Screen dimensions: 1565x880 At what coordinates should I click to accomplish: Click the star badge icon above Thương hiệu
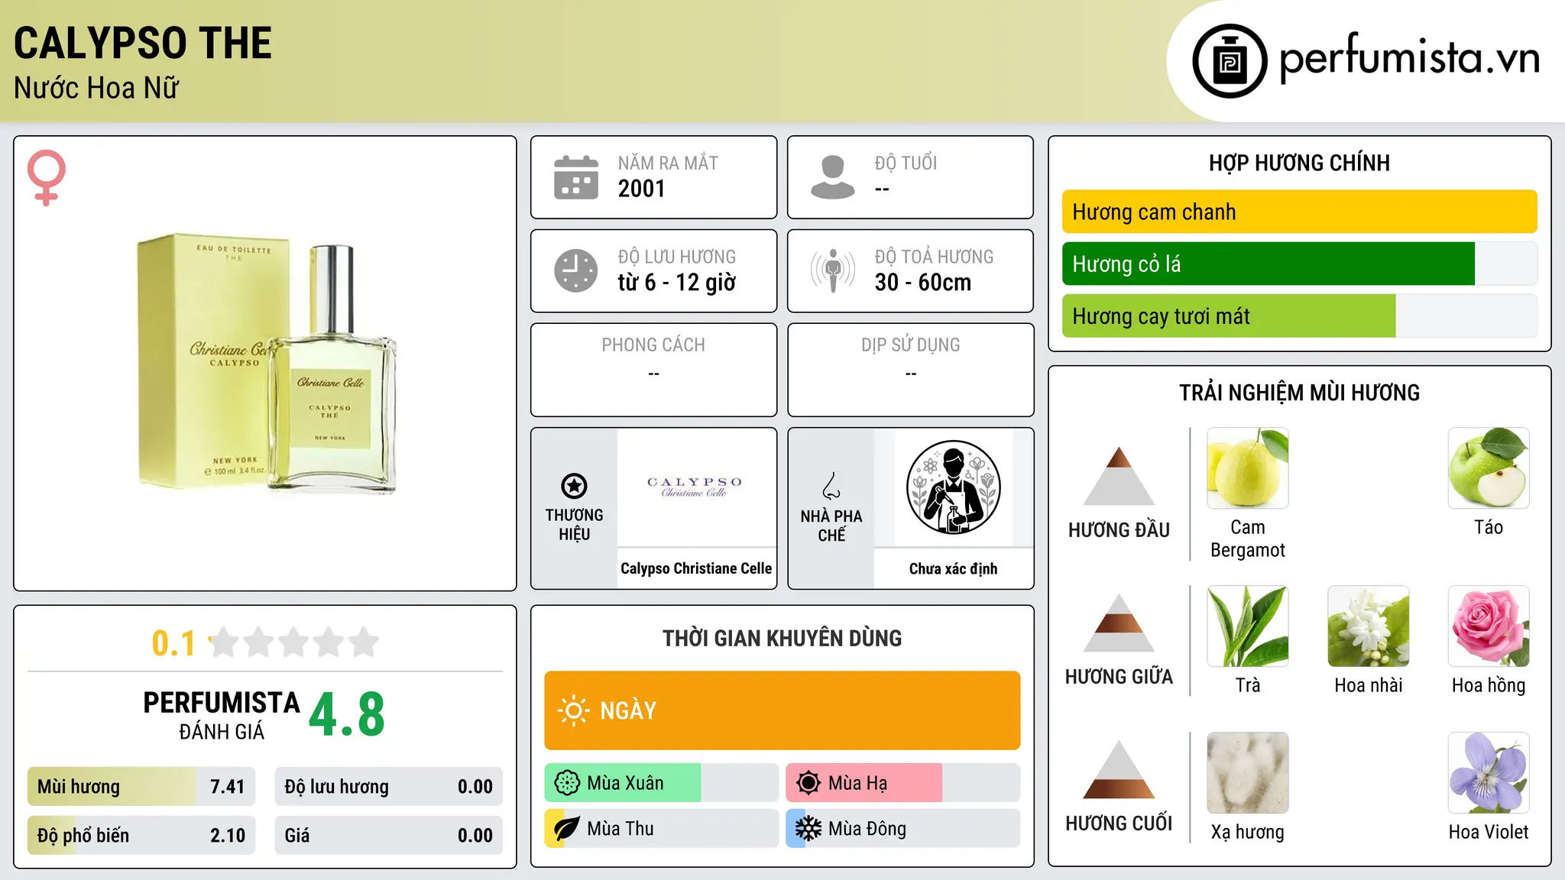(x=574, y=485)
